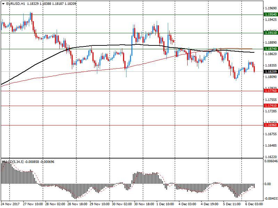The height and width of the screenshot is (208, 278).
Task: Click the 1.17555 price scale value
Action: pos(271,100)
